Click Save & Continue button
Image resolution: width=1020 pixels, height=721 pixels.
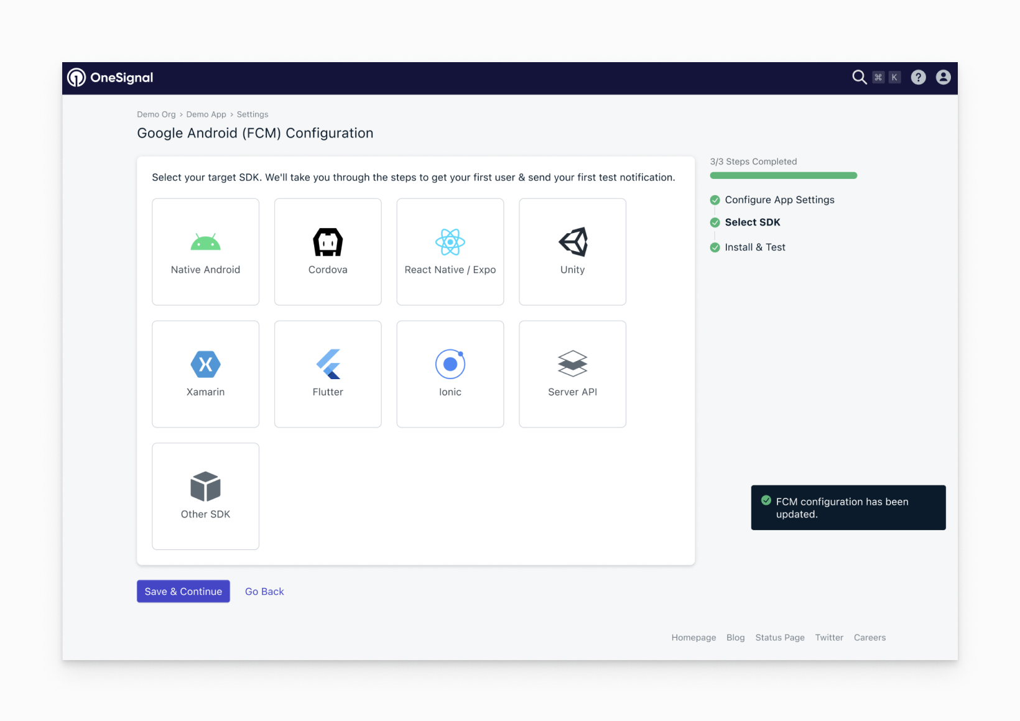point(183,591)
